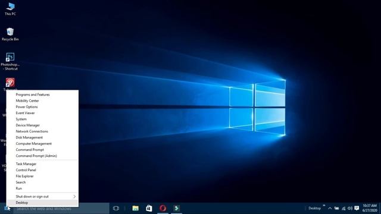Select the Photoshop shortcut icon
Viewport: 381px width, 214px height.
tap(10, 62)
